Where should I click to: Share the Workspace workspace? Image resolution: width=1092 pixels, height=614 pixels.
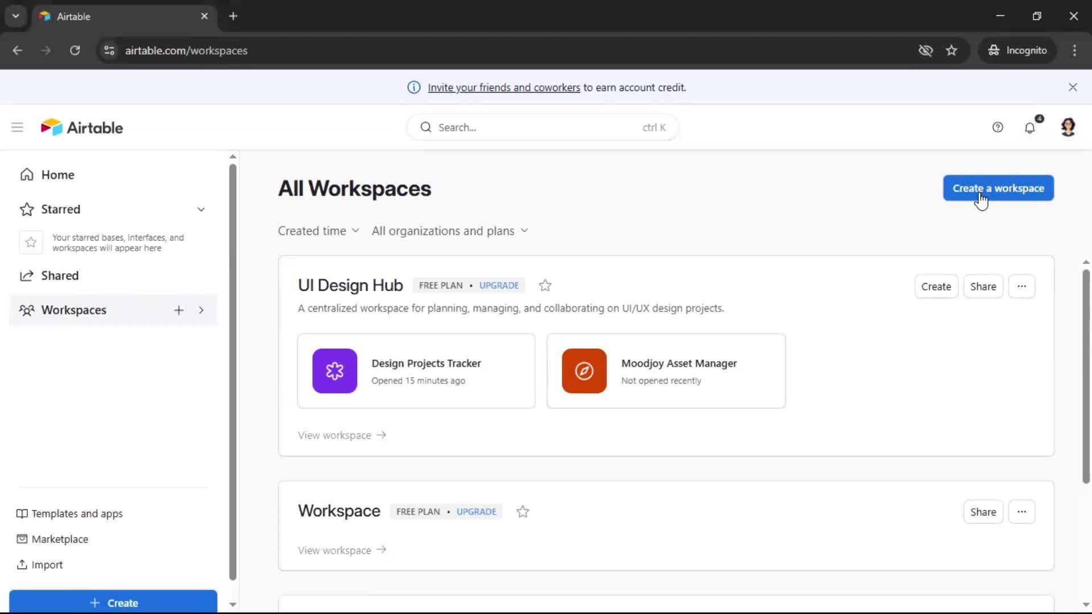pos(983,512)
